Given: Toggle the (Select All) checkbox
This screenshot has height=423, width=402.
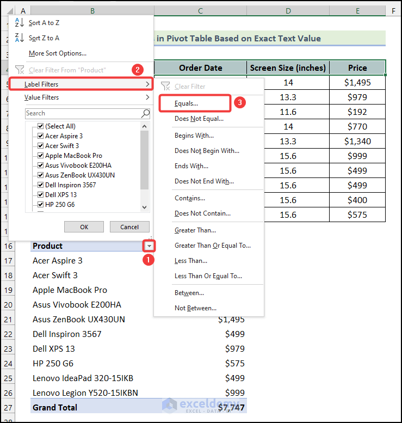Looking at the screenshot, I should coord(40,126).
